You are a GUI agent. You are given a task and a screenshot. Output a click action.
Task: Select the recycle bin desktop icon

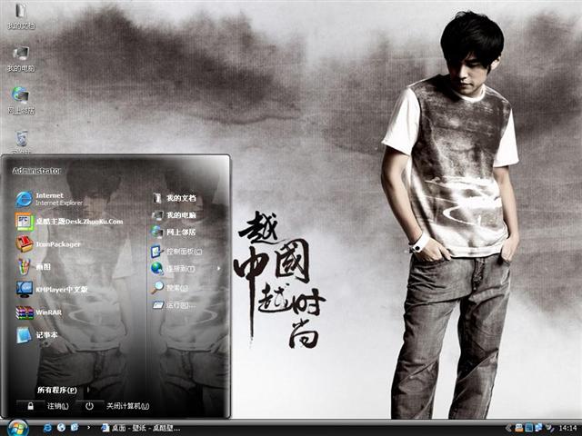[22, 142]
